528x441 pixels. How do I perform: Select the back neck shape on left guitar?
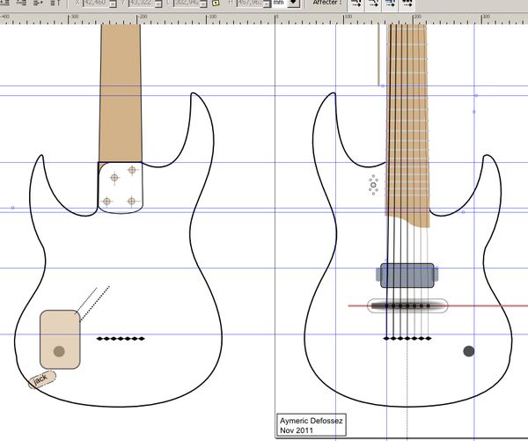[121, 93]
